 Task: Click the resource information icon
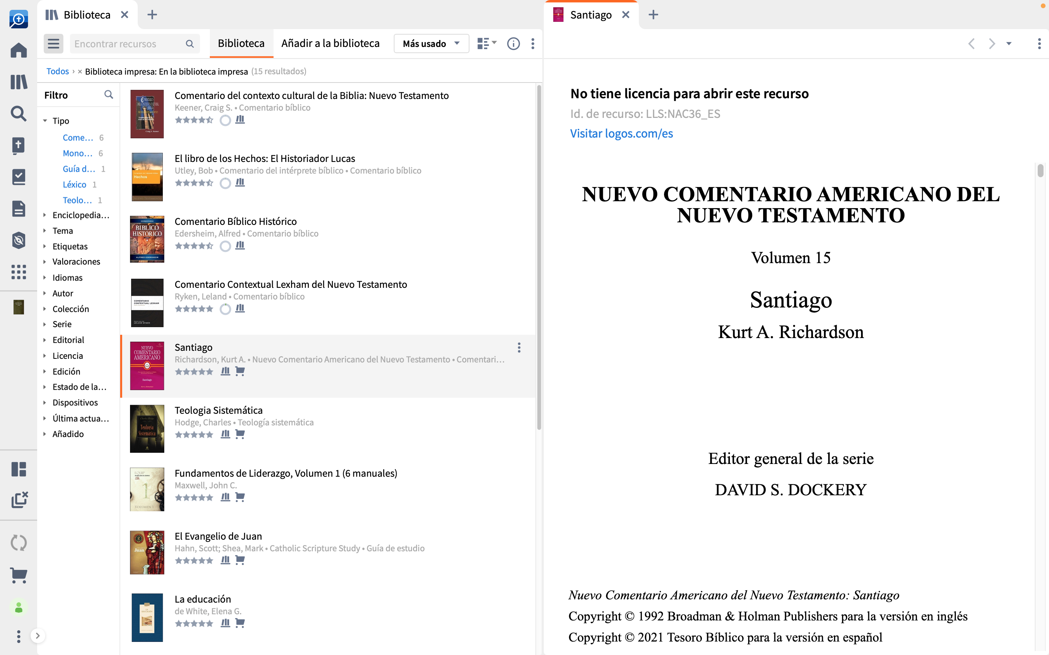pyautogui.click(x=513, y=44)
